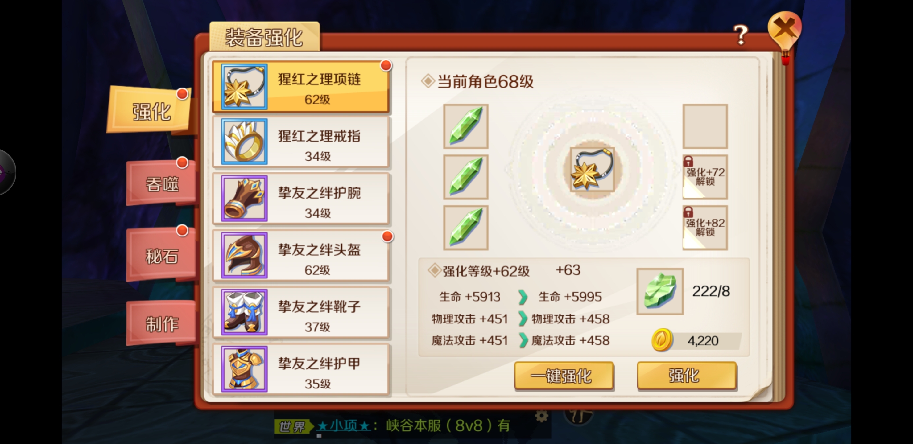Click the 一键强化 button
The width and height of the screenshot is (913, 444).
click(x=564, y=376)
